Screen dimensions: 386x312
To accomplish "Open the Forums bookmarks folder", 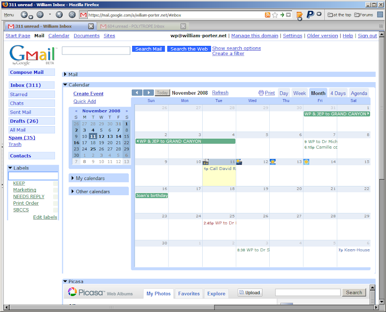I will 364,15.
